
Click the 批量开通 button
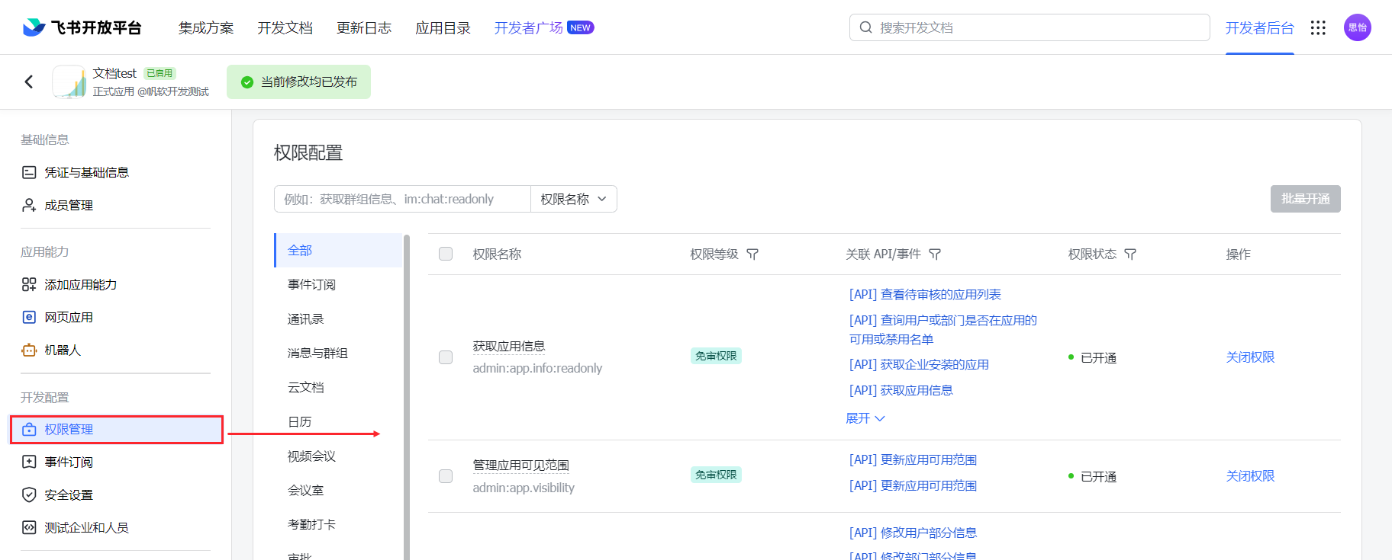1305,199
